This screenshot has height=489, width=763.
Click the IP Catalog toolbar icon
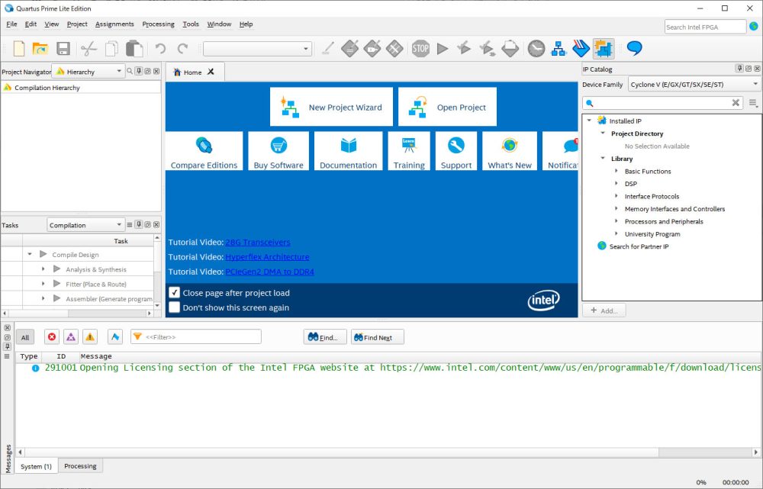pyautogui.click(x=604, y=49)
